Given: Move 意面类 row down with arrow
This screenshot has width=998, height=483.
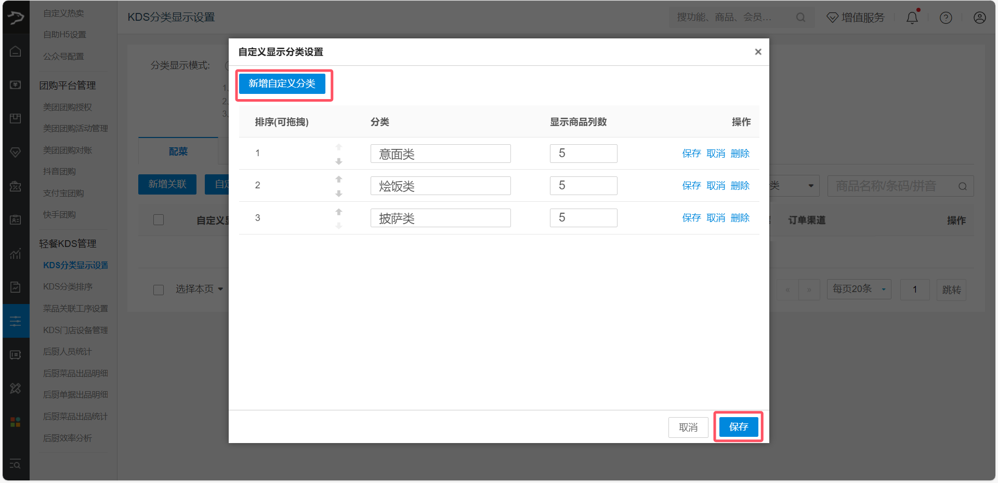Looking at the screenshot, I should click(339, 161).
